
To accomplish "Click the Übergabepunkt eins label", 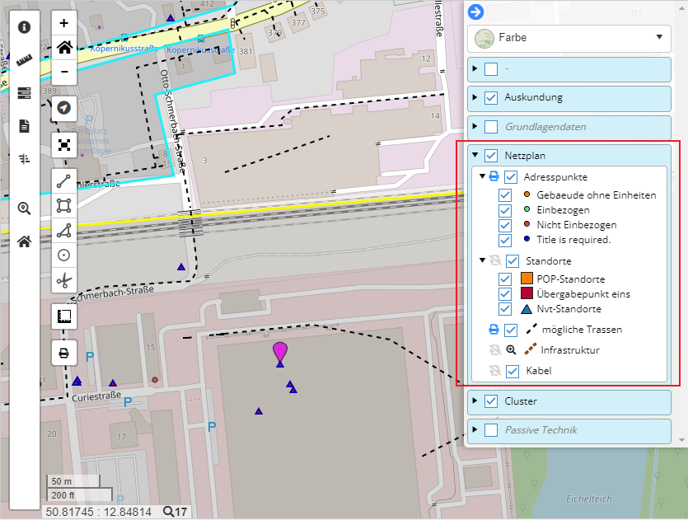I will (x=583, y=294).
